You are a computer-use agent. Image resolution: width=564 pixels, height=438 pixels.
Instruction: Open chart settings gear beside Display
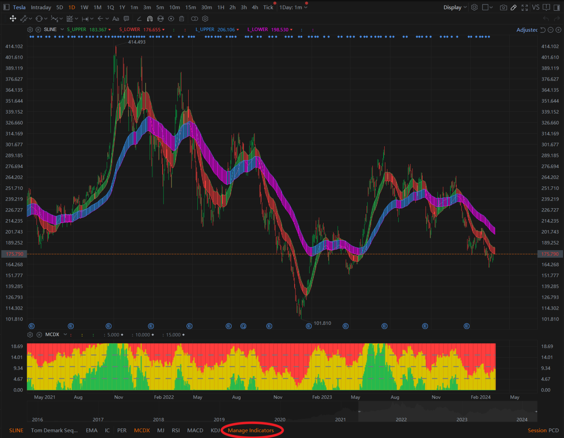click(x=474, y=7)
